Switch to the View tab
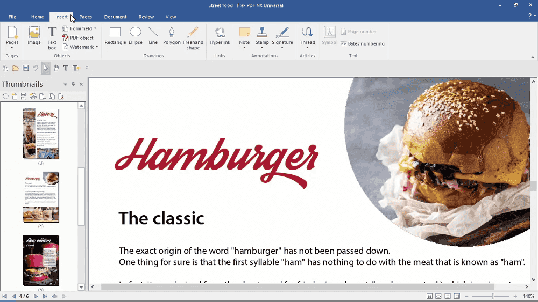This screenshot has height=302, width=538. coord(171,17)
